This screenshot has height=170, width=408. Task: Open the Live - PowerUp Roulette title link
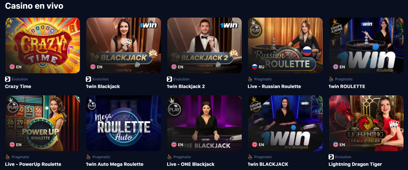pos(33,164)
